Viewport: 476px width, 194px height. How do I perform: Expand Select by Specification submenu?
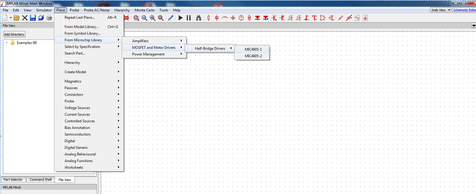click(x=89, y=47)
